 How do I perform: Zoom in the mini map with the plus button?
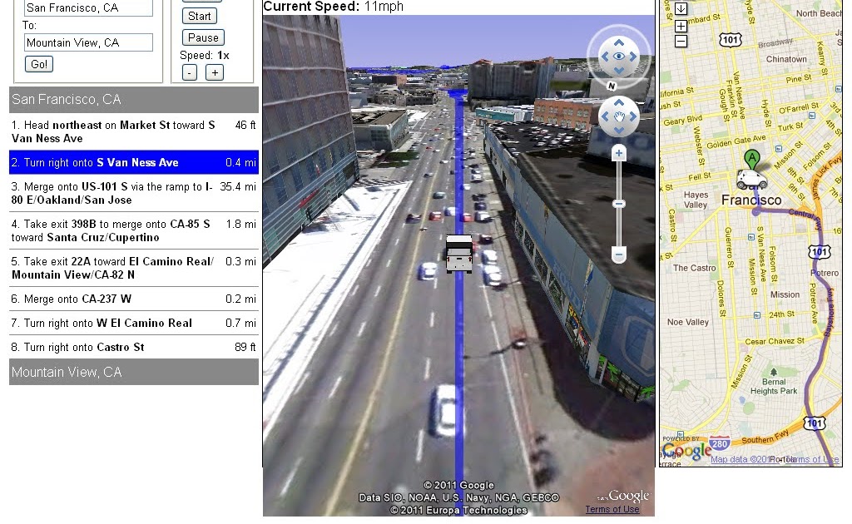coord(681,26)
